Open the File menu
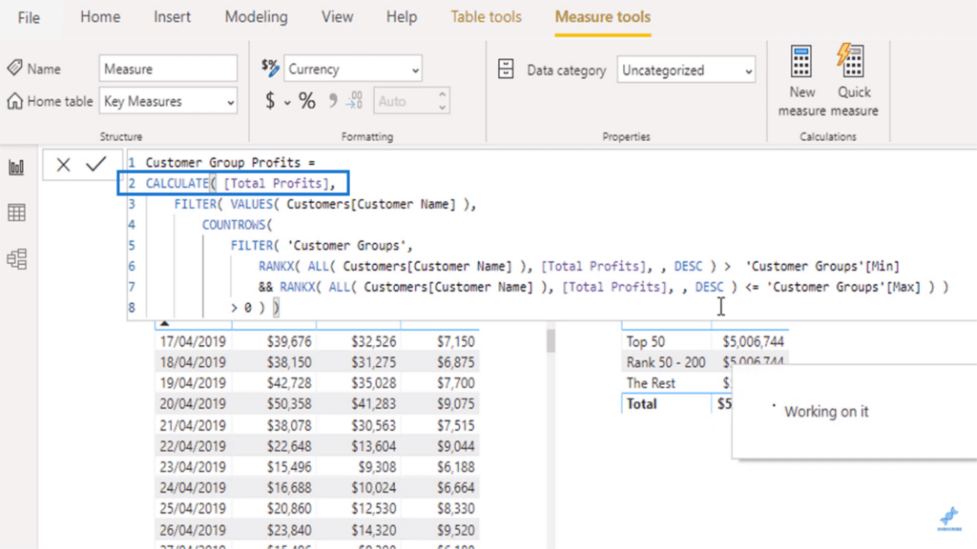 29,17
